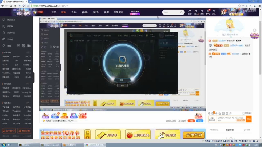Click the page vertical scrollbar
The image size is (262, 147).
coord(260,48)
